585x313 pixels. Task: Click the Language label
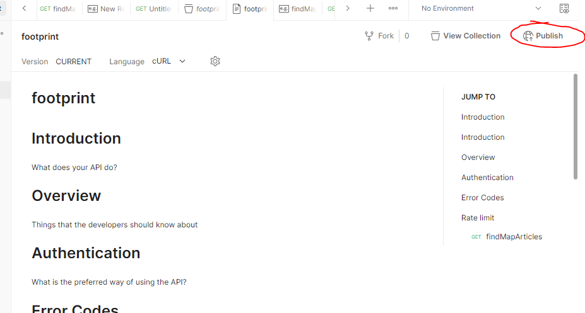127,62
